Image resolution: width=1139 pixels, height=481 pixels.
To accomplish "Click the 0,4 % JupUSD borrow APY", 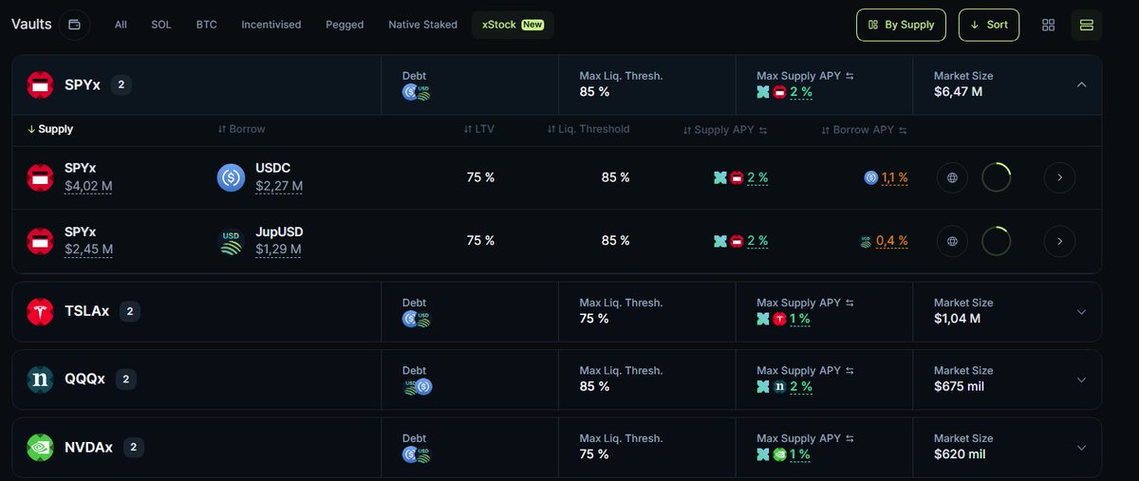I will tap(892, 241).
